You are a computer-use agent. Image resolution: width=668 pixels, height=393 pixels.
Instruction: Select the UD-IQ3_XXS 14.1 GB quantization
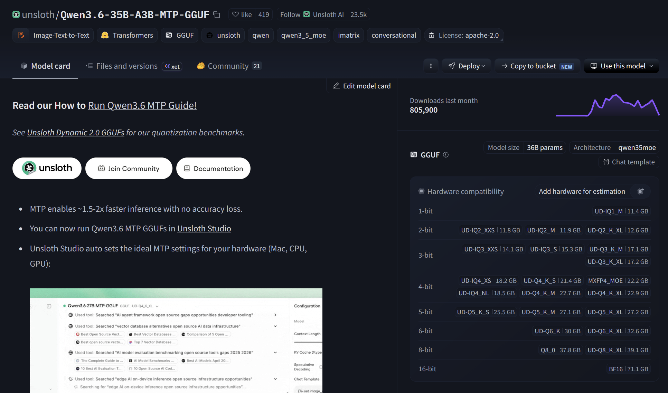pos(493,249)
